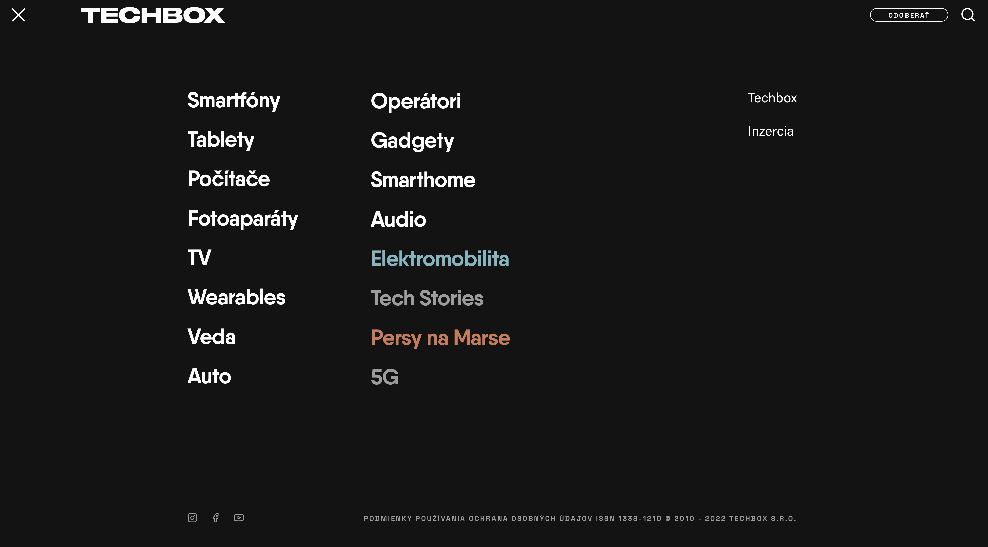Viewport: 988px width, 547px height.
Task: Visit the Facebook icon link
Action: click(x=216, y=518)
